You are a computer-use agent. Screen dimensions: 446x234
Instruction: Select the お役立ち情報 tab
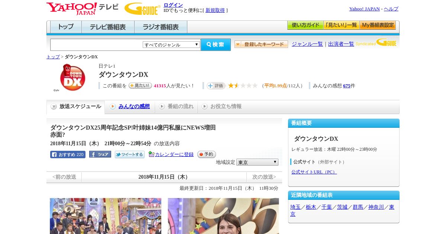(222, 107)
